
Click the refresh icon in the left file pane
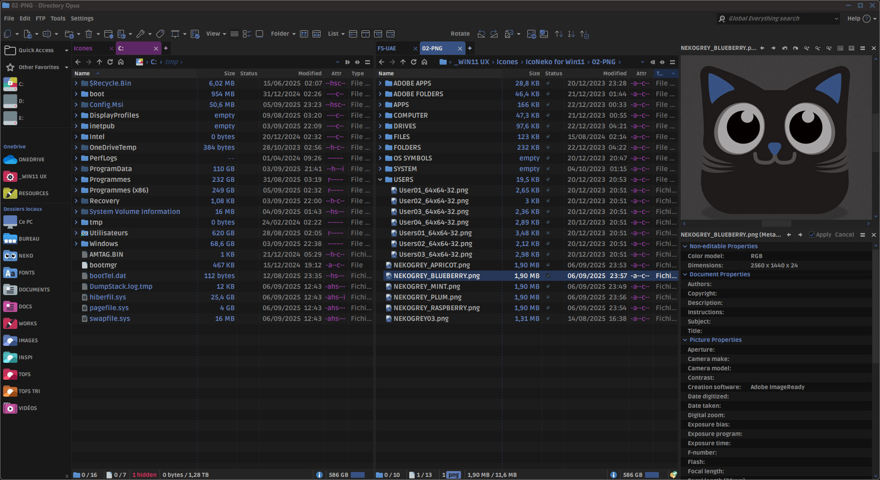click(110, 62)
